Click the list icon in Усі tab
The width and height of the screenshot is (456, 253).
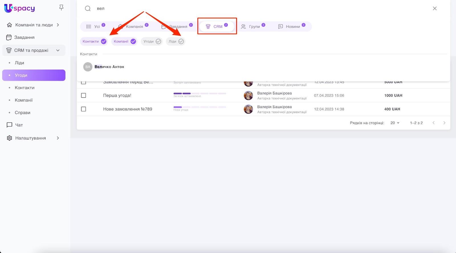coord(89,27)
